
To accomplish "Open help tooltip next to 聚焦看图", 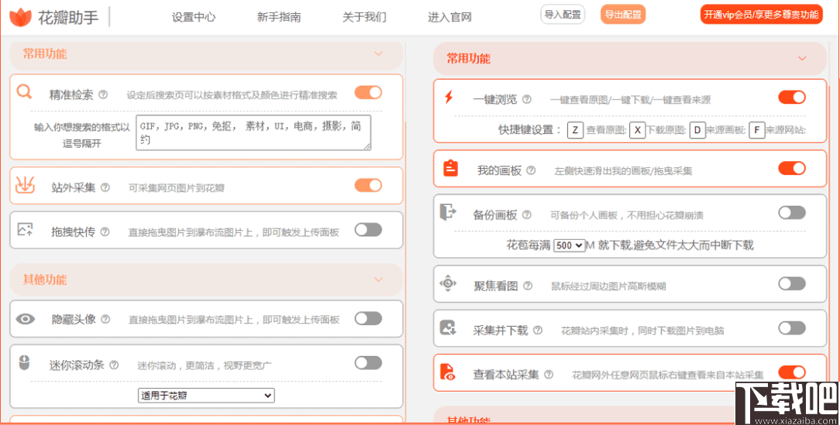I will [528, 286].
